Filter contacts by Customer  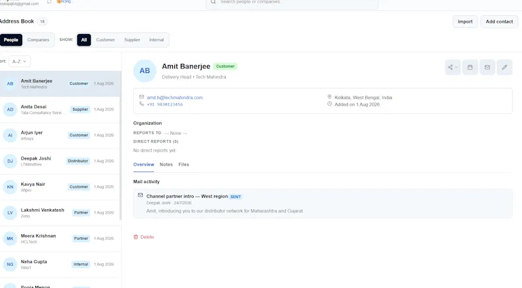(x=105, y=40)
